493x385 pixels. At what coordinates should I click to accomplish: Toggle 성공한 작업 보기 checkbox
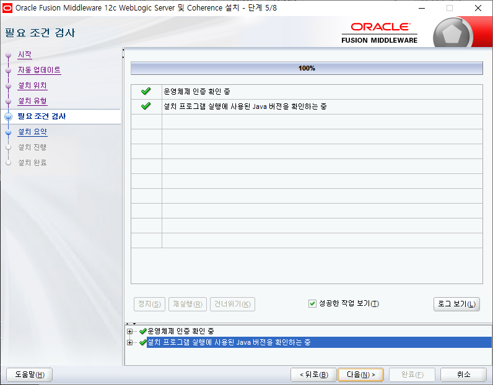pyautogui.click(x=312, y=303)
